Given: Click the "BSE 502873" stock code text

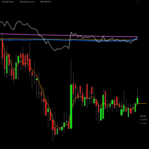Looking at the screenshot, I should click(46, 2).
